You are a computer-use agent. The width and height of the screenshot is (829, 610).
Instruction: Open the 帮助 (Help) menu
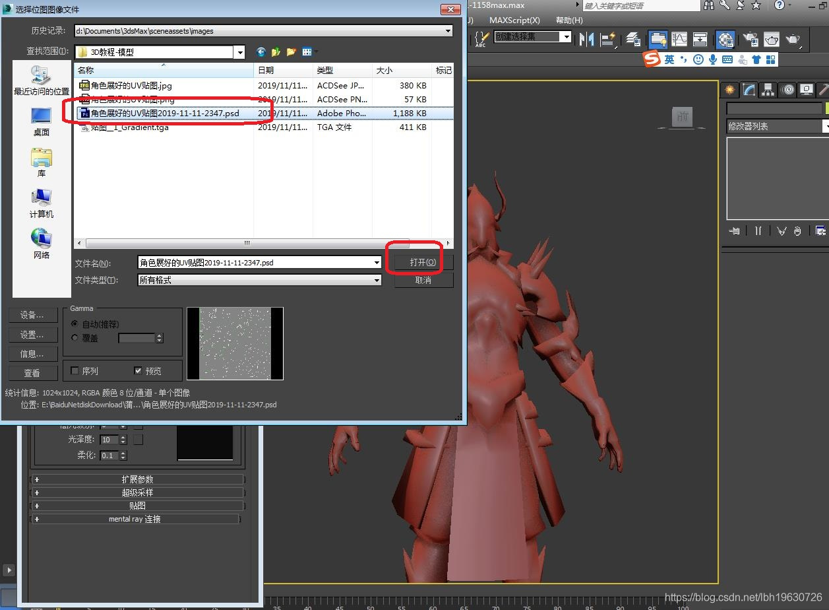[569, 20]
